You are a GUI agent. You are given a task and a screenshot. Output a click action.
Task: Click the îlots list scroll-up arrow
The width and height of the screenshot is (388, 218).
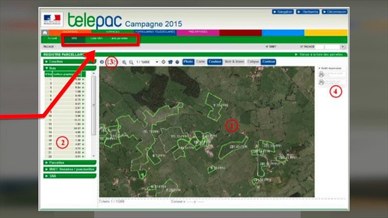[x=94, y=74]
